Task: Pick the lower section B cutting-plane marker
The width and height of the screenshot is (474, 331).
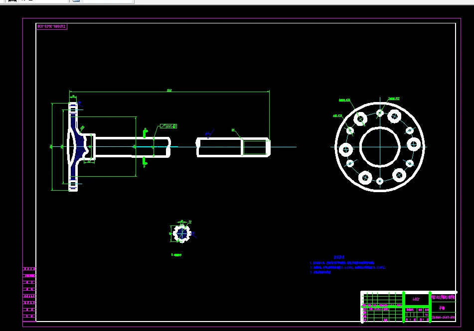Action: [x=145, y=162]
